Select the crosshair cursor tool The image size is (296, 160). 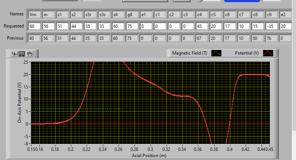point(14,54)
